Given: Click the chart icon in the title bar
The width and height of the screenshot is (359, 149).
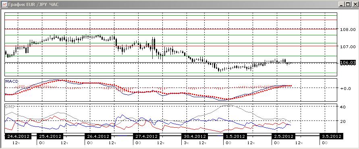Looking at the screenshot, I should click(x=4, y=4).
